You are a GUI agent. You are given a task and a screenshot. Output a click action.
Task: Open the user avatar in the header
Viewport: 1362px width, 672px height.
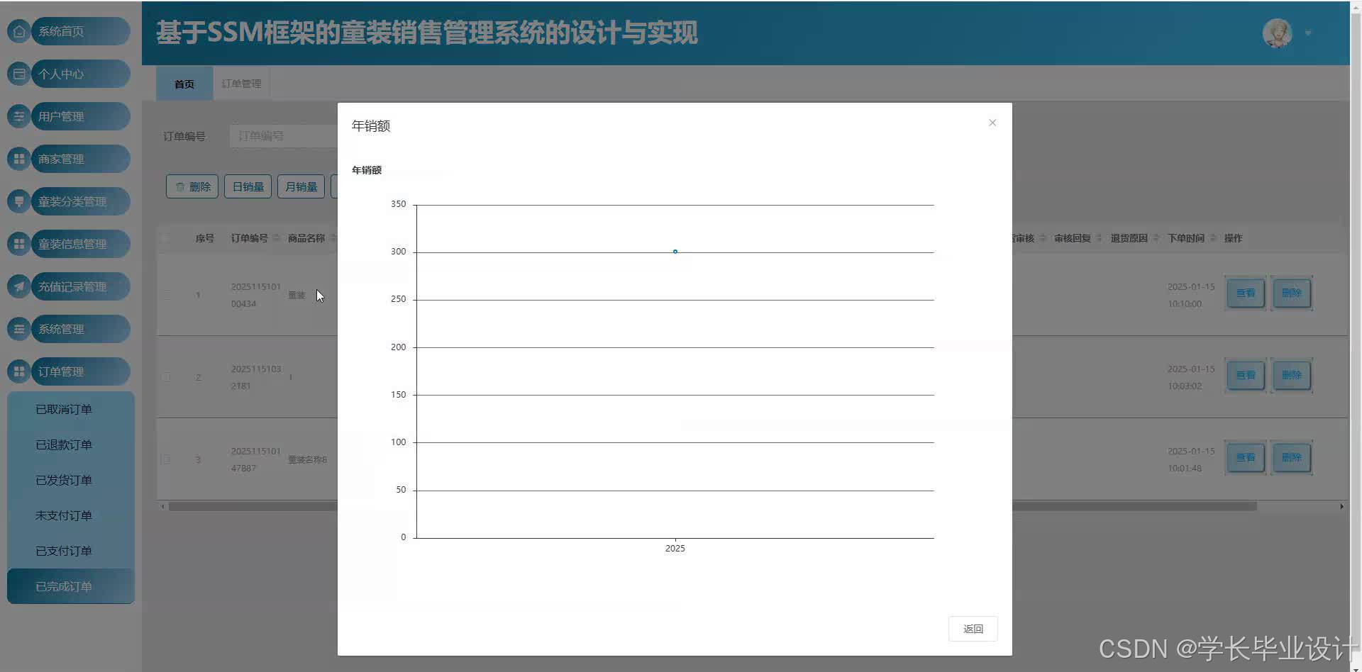pos(1278,33)
